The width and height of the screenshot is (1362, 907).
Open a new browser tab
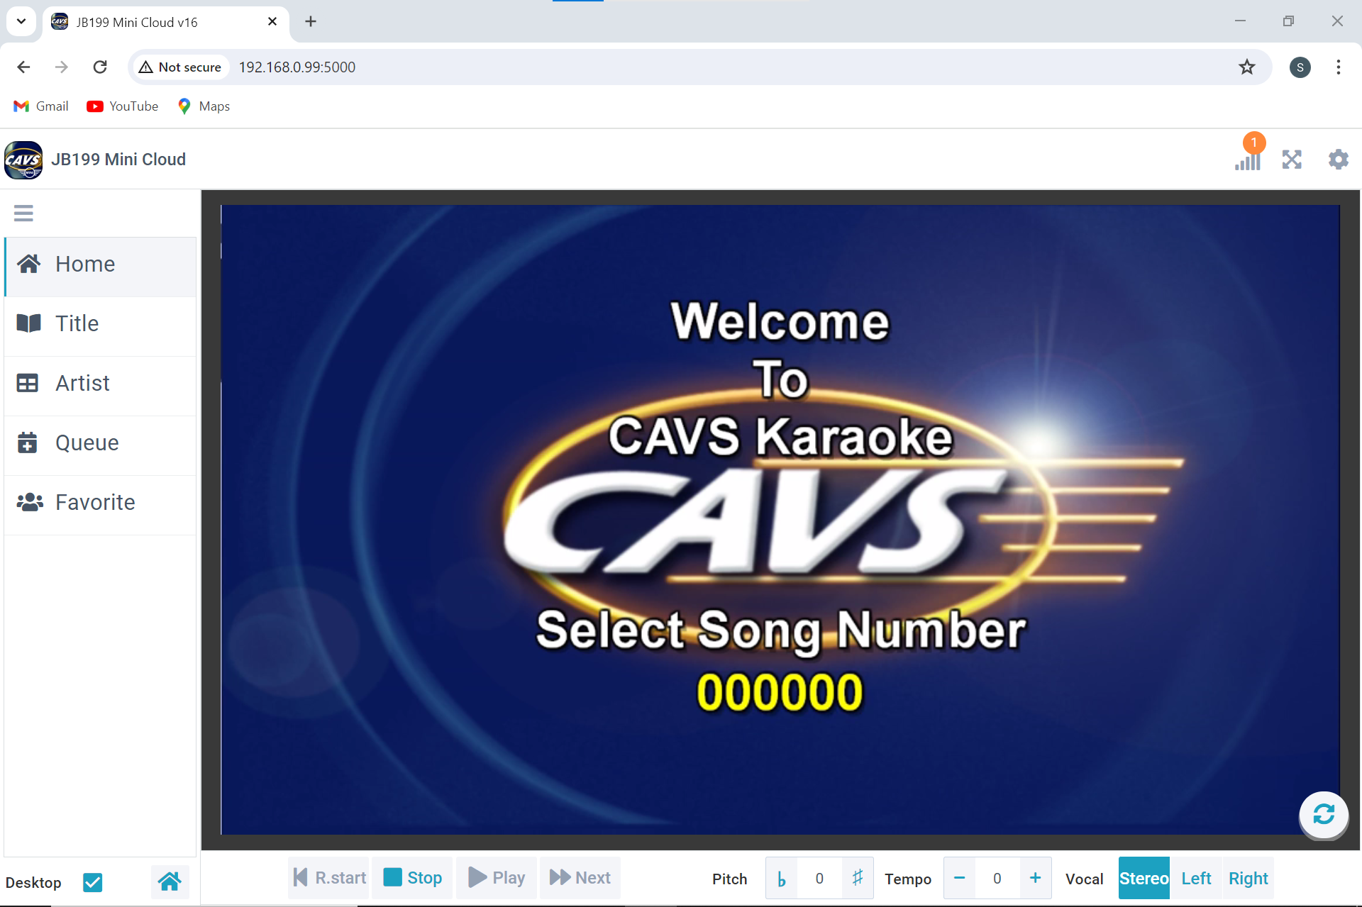pyautogui.click(x=311, y=21)
